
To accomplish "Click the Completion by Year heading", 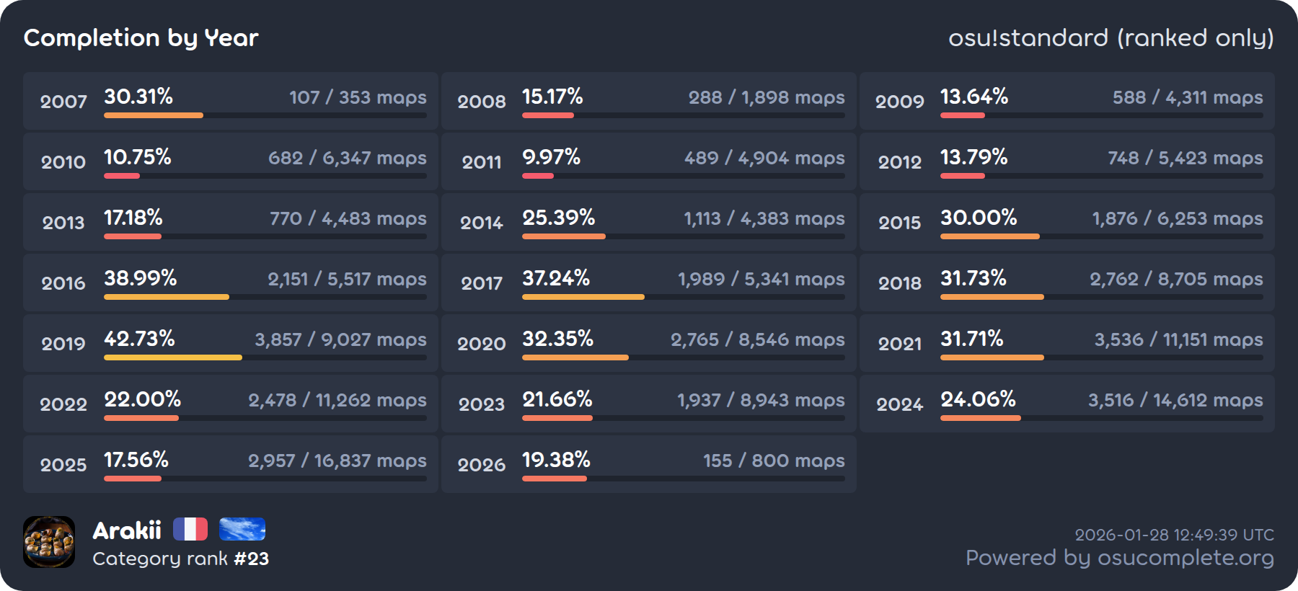I will [x=141, y=37].
